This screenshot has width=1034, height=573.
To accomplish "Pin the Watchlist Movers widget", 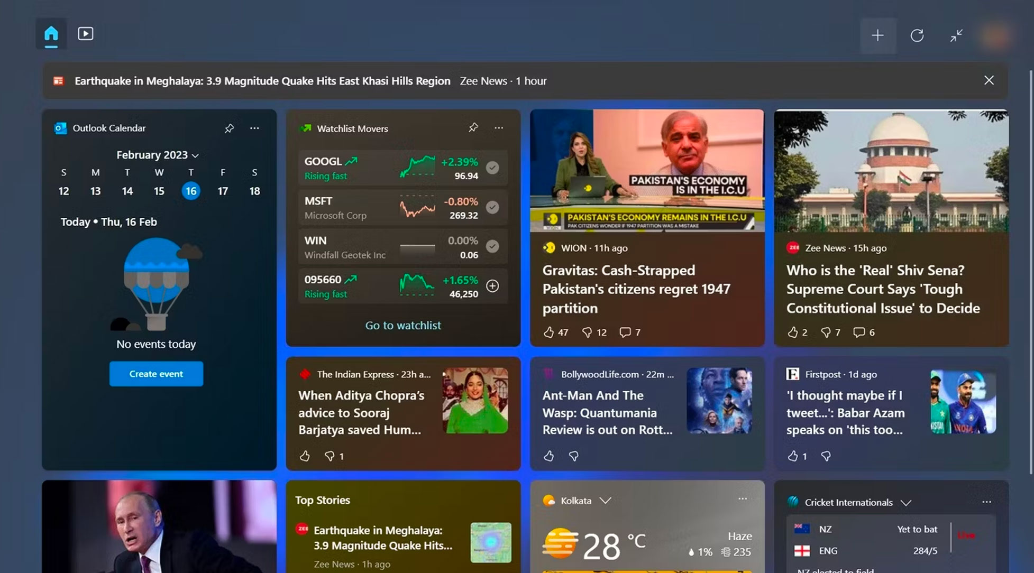I will click(x=473, y=128).
